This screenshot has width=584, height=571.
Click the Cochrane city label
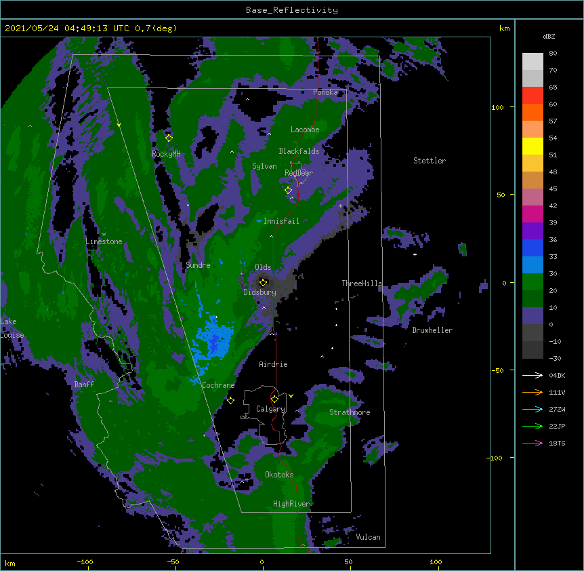click(x=218, y=385)
